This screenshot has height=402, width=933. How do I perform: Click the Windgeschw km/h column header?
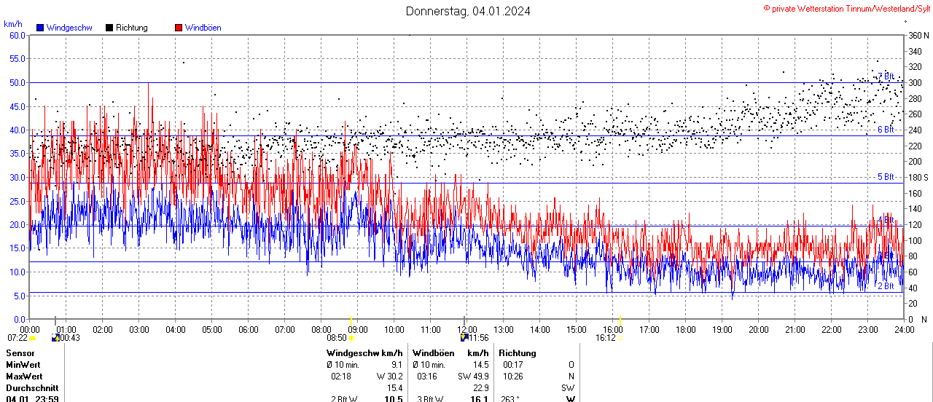click(x=364, y=353)
